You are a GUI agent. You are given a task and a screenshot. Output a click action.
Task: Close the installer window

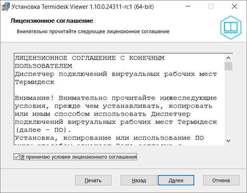pyautogui.click(x=238, y=6)
